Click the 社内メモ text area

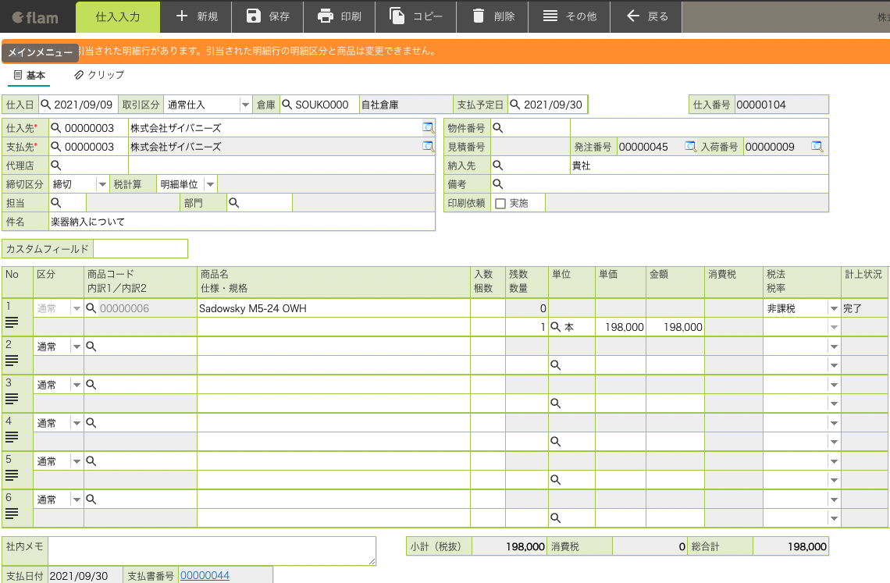click(x=212, y=551)
